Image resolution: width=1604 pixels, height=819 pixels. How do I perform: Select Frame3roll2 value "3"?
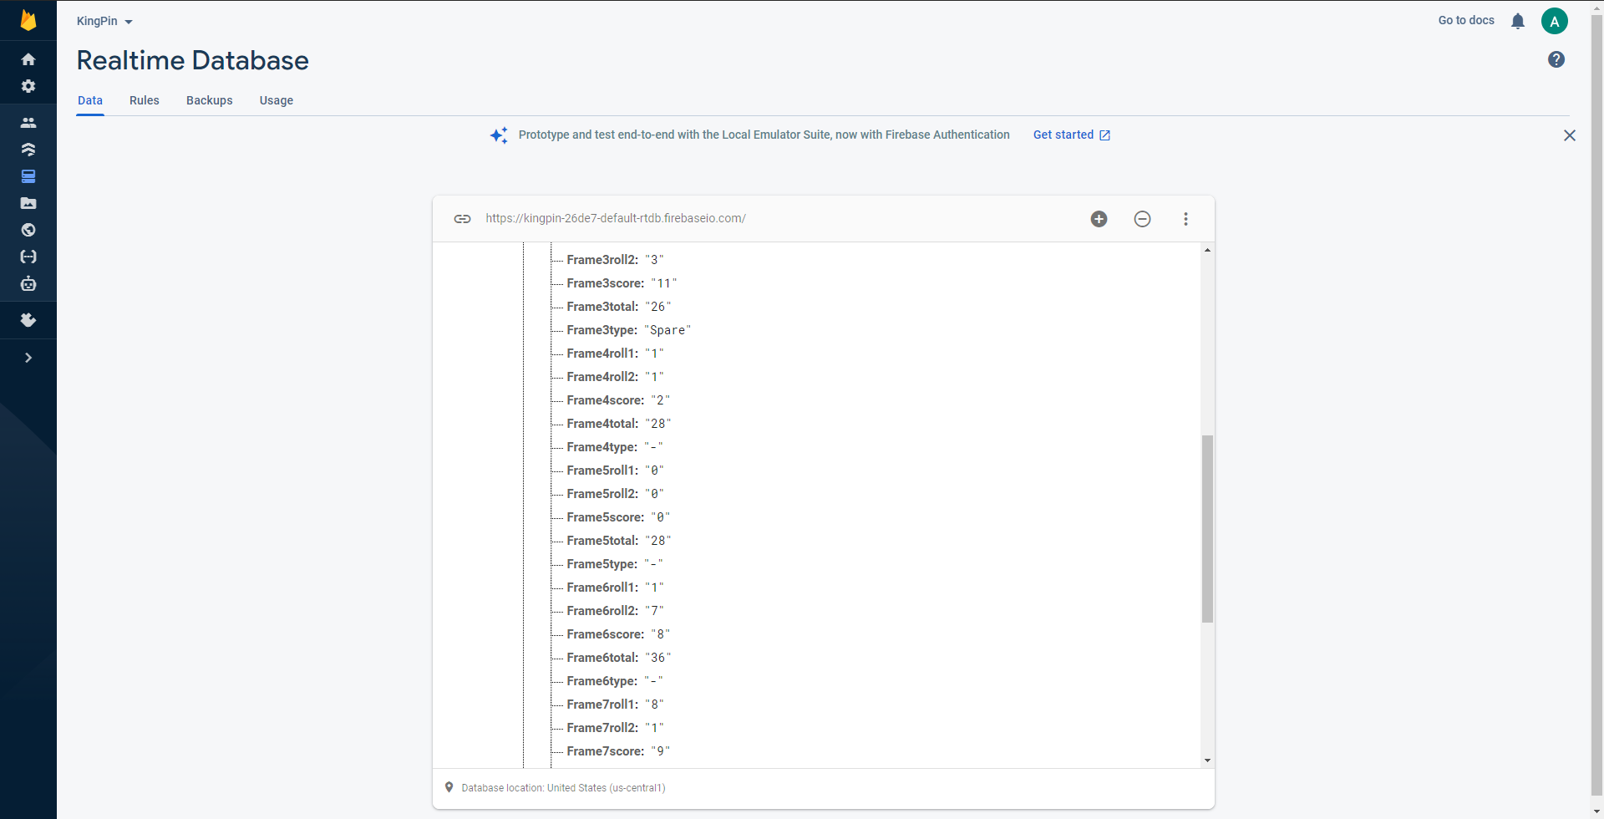pyautogui.click(x=654, y=260)
